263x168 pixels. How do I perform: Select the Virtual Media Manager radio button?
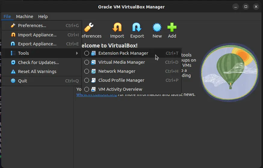(87, 62)
